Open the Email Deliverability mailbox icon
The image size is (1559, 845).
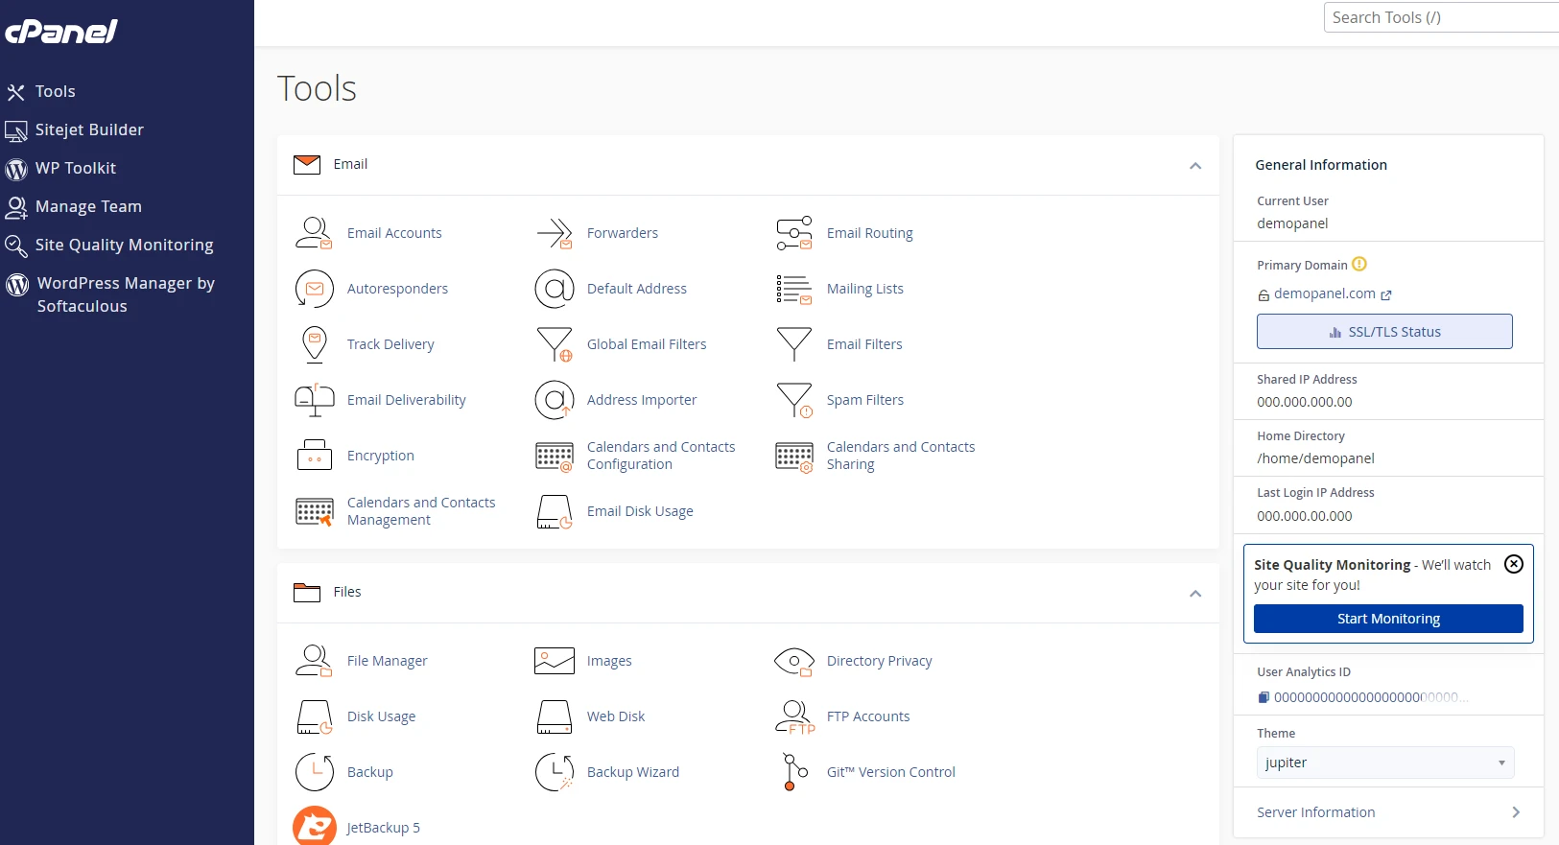click(314, 400)
